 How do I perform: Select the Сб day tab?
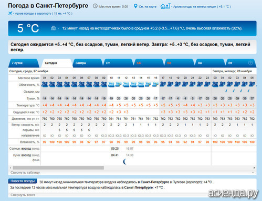coord(149,63)
